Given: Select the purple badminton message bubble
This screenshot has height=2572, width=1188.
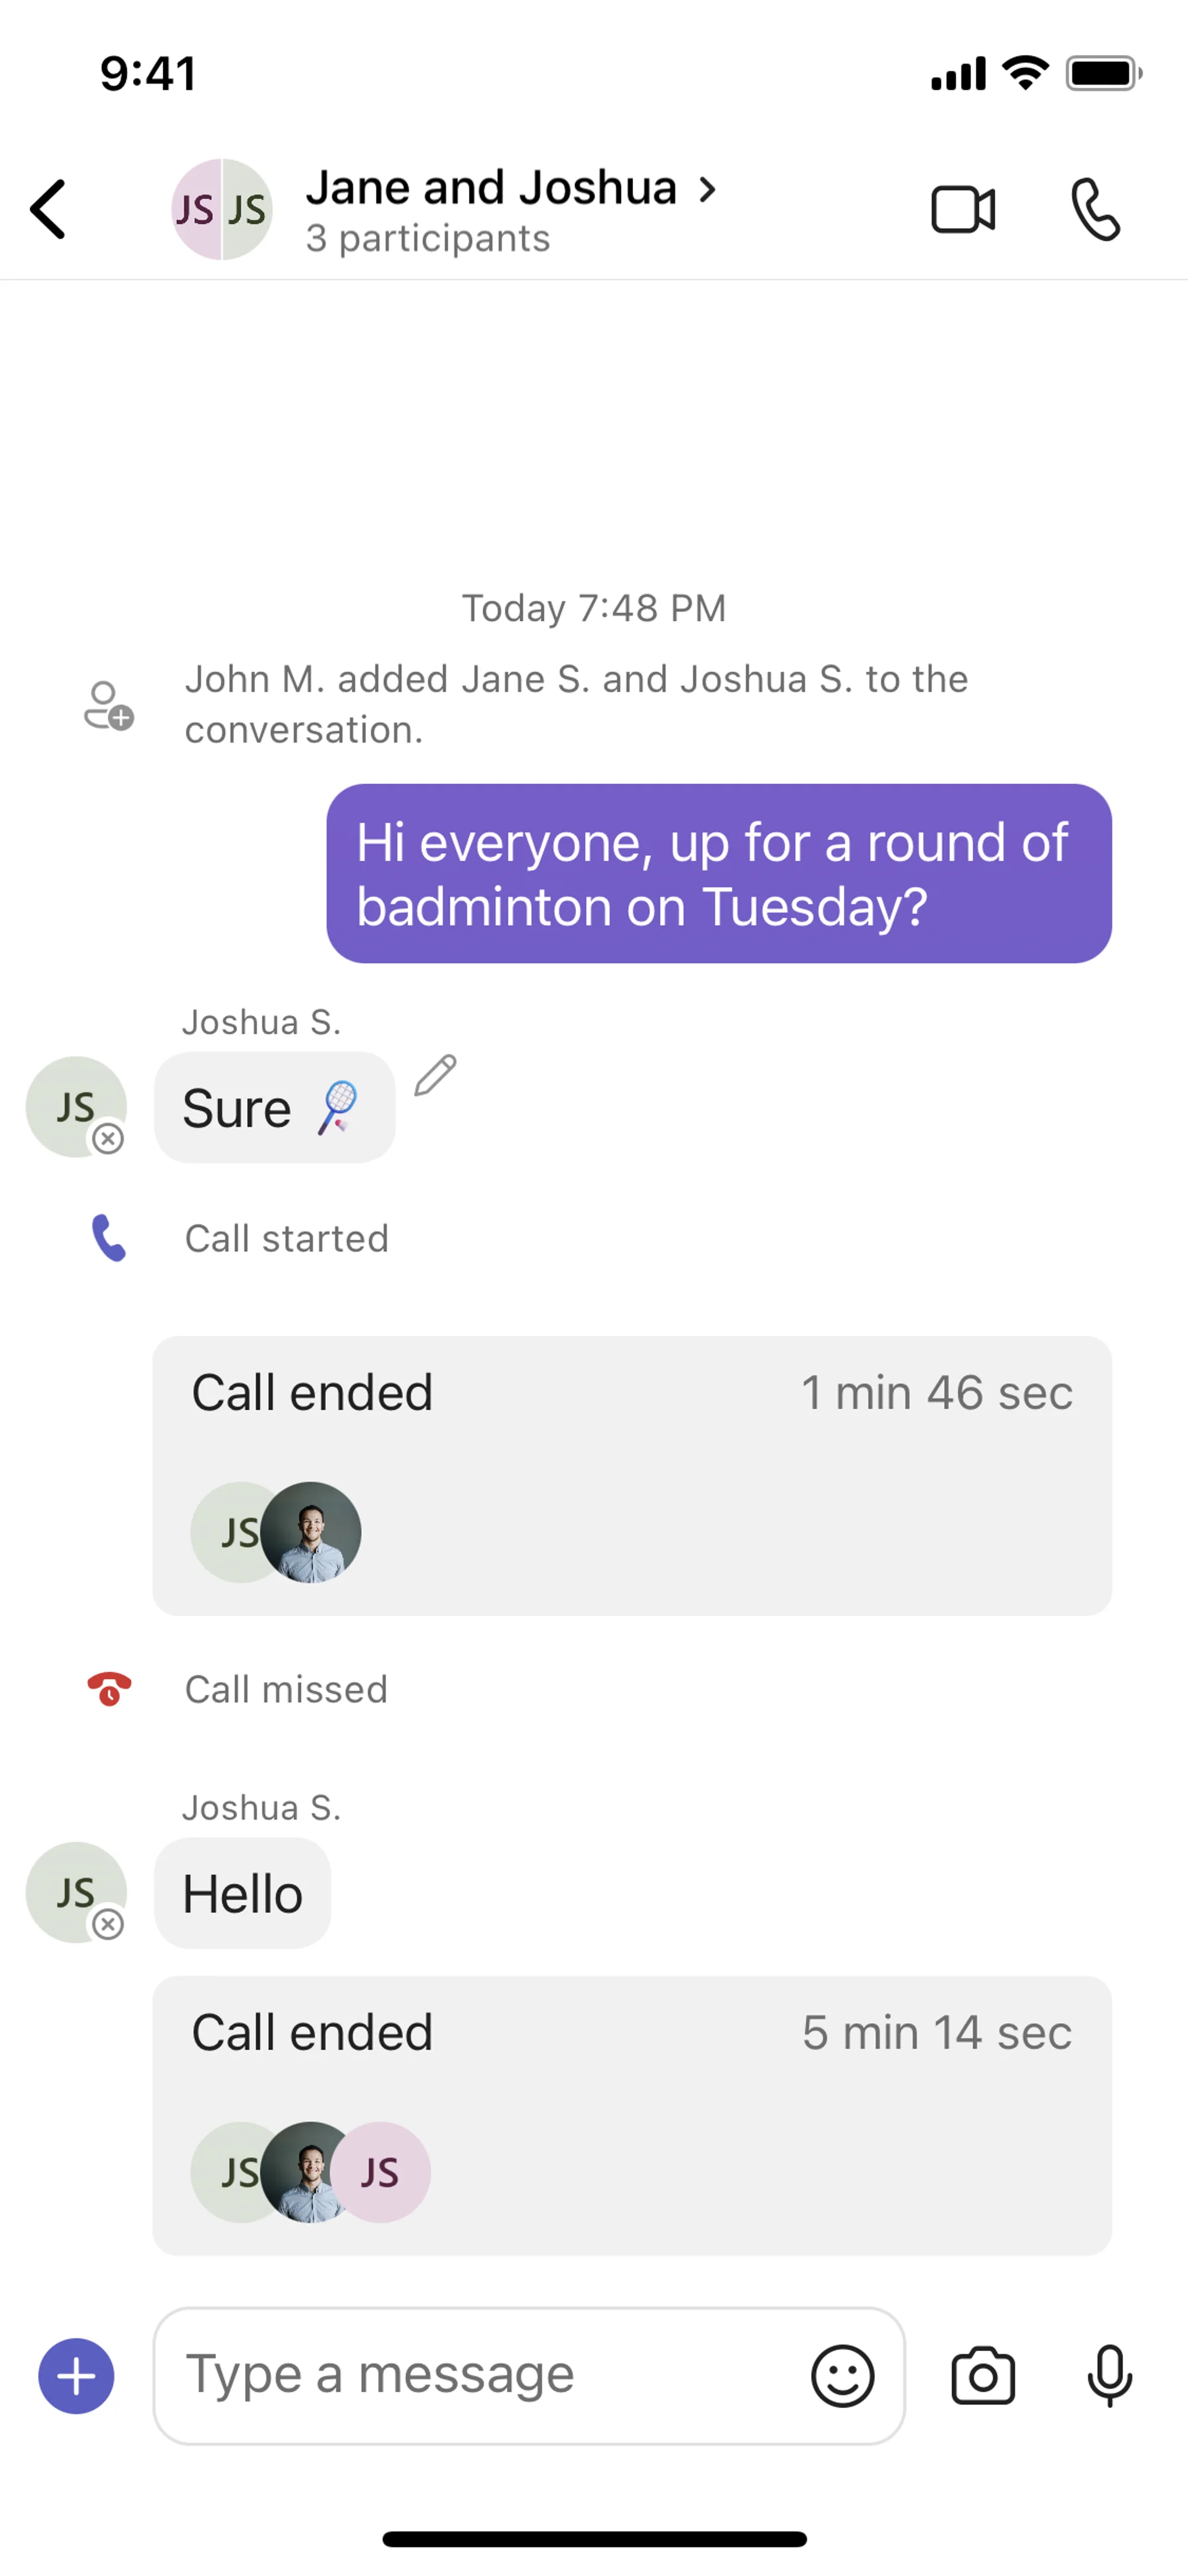Looking at the screenshot, I should coord(719,874).
